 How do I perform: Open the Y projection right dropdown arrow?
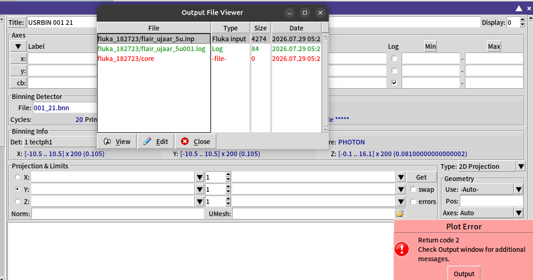point(401,189)
